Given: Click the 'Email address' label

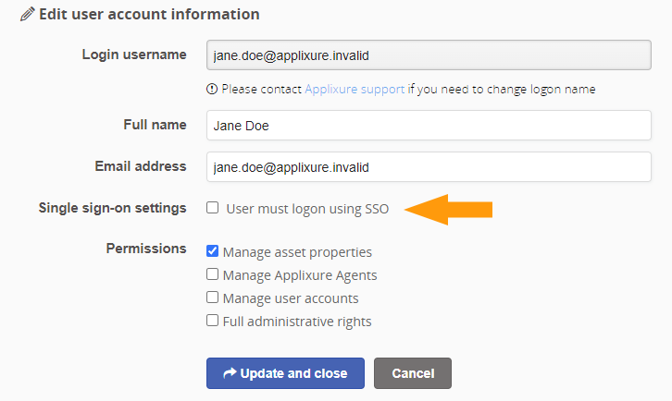Looking at the screenshot, I should click(x=141, y=166).
